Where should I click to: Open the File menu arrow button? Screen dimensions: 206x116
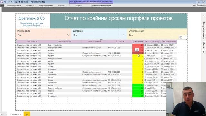click(2, 5)
